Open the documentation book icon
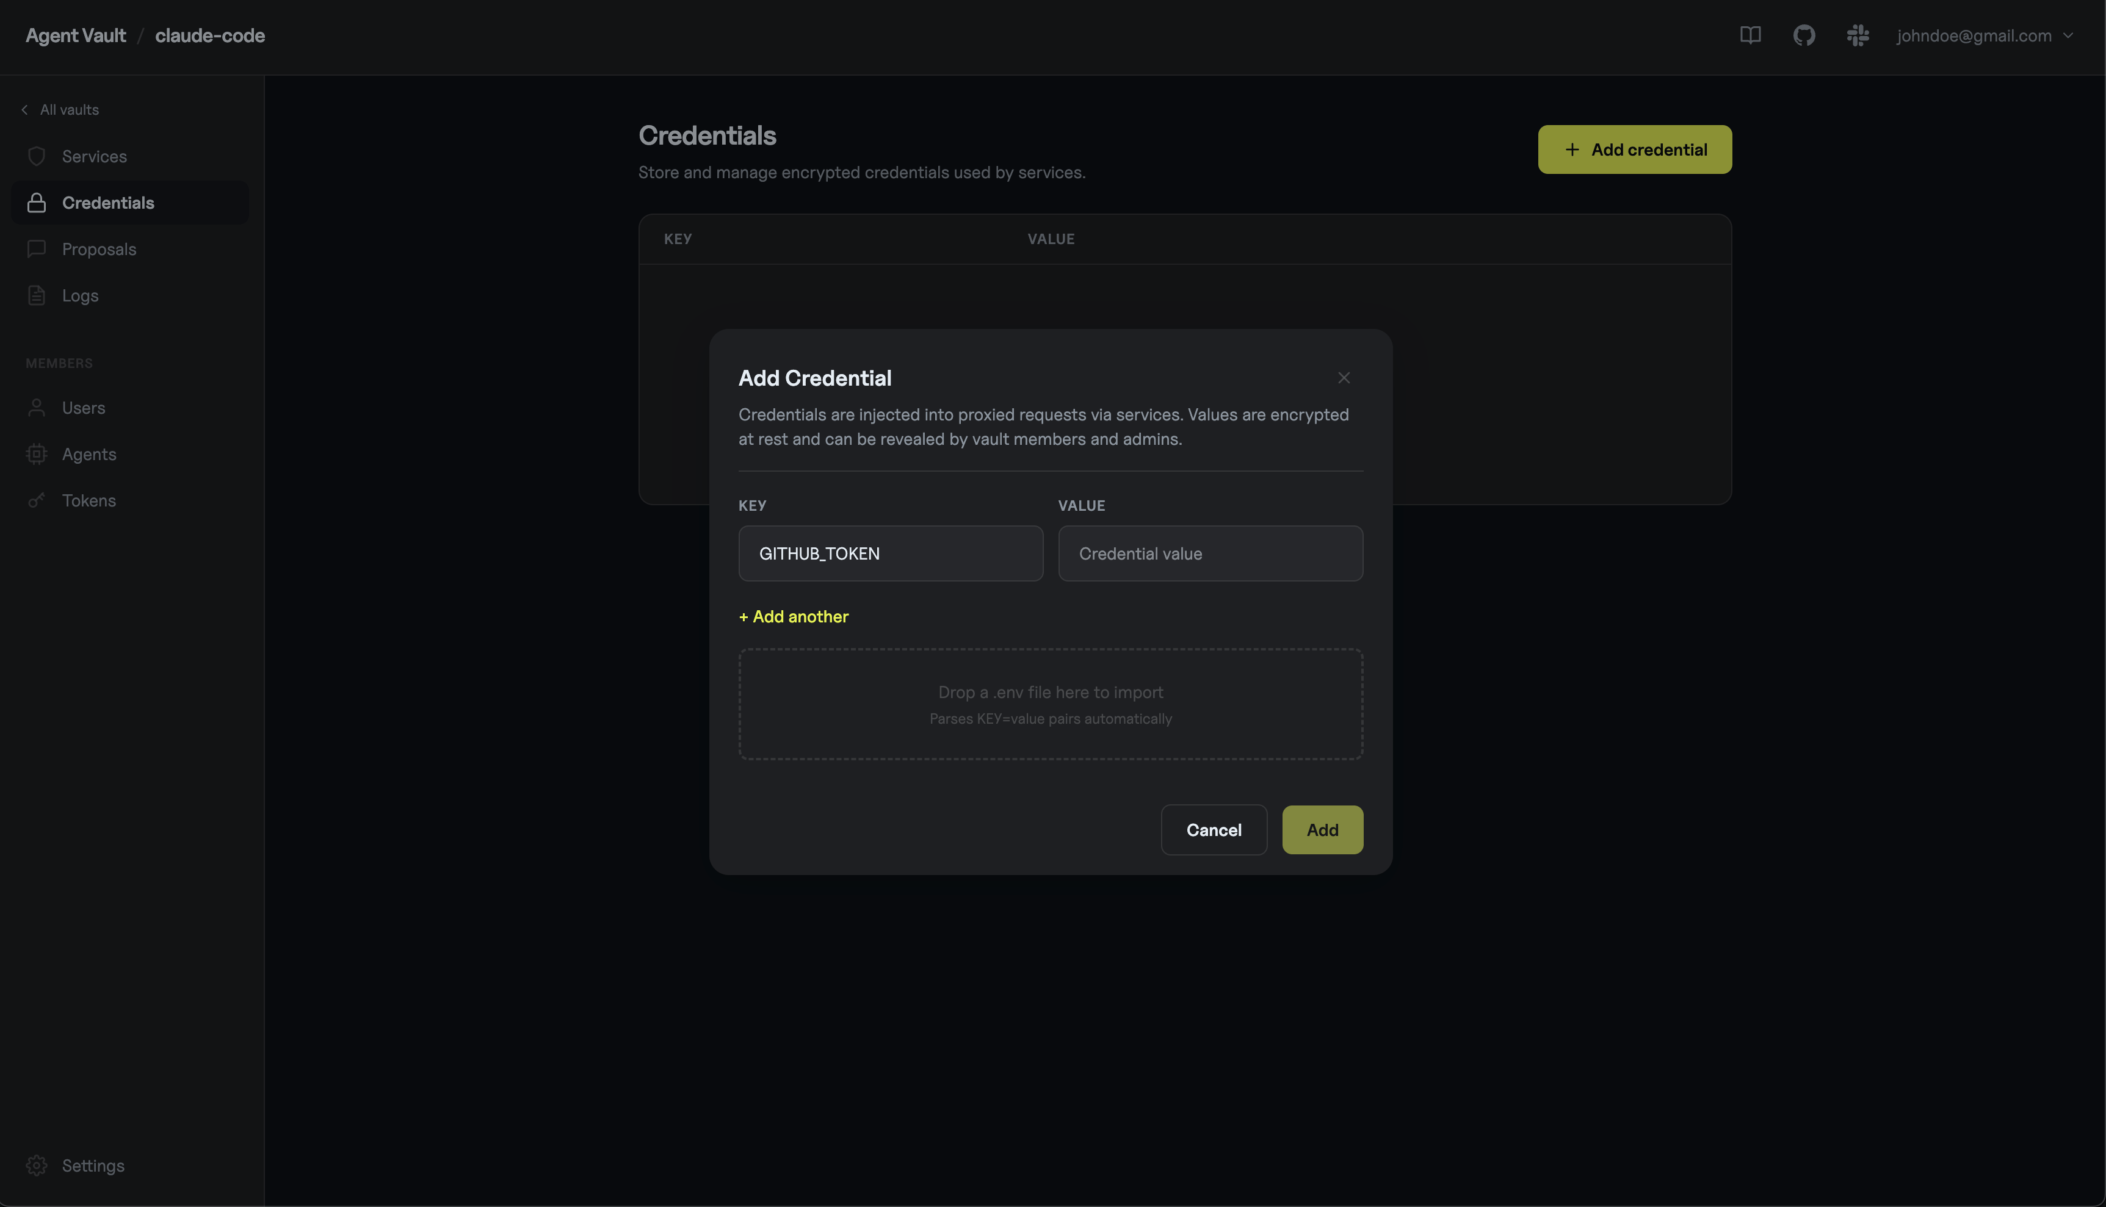The image size is (2106, 1207). point(1750,35)
